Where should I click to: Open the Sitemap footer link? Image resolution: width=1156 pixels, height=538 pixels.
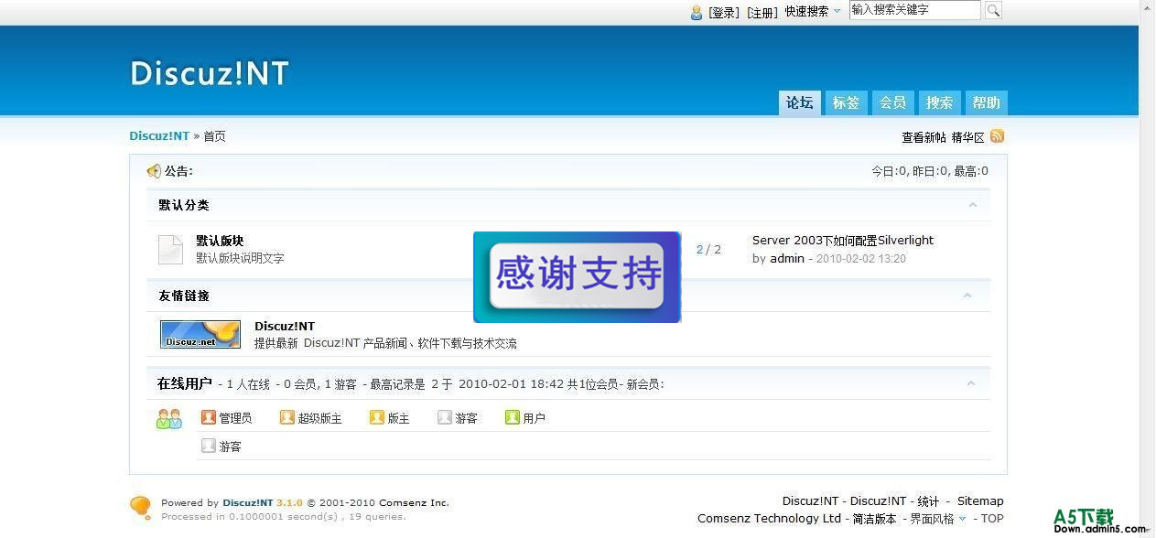pyautogui.click(x=980, y=500)
